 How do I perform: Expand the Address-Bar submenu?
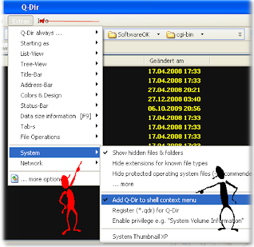[x=56, y=85]
